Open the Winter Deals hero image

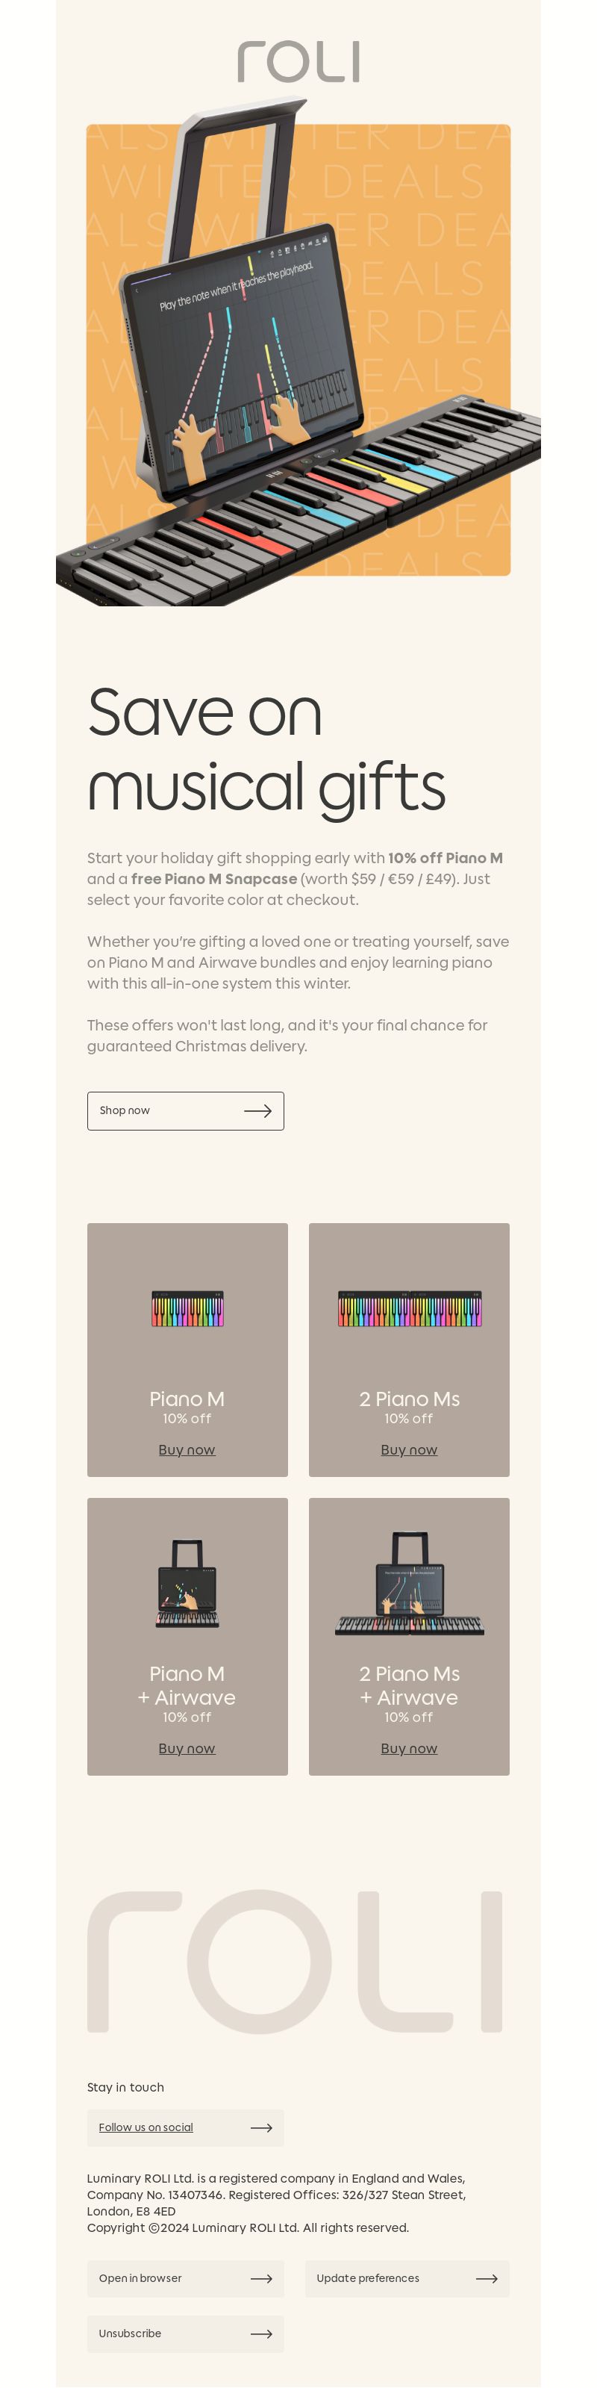298,352
